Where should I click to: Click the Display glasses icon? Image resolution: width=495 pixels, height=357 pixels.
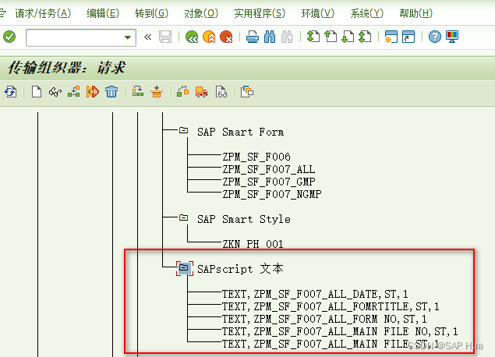pyautogui.click(x=55, y=92)
